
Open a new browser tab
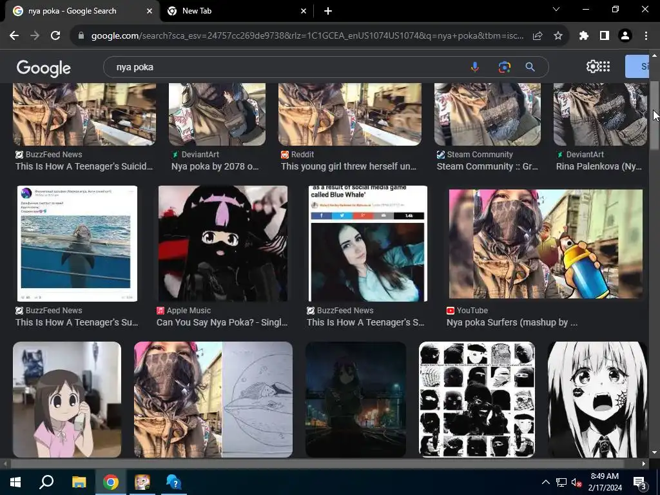pyautogui.click(x=328, y=11)
